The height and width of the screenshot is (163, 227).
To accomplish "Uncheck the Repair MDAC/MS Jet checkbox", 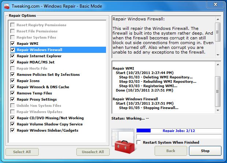I will (x=12, y=62).
